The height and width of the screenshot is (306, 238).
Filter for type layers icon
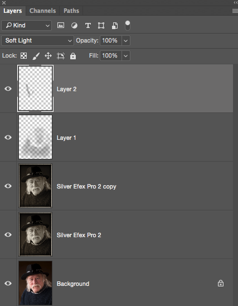88,25
